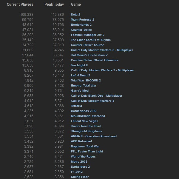The image size is (179, 179).
Task: Click Terraria current count 4,618
Action: pyautogui.click(x=29, y=106)
